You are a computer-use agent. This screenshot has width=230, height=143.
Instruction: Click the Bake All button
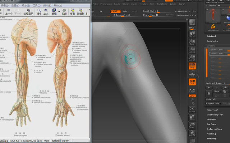211,99
